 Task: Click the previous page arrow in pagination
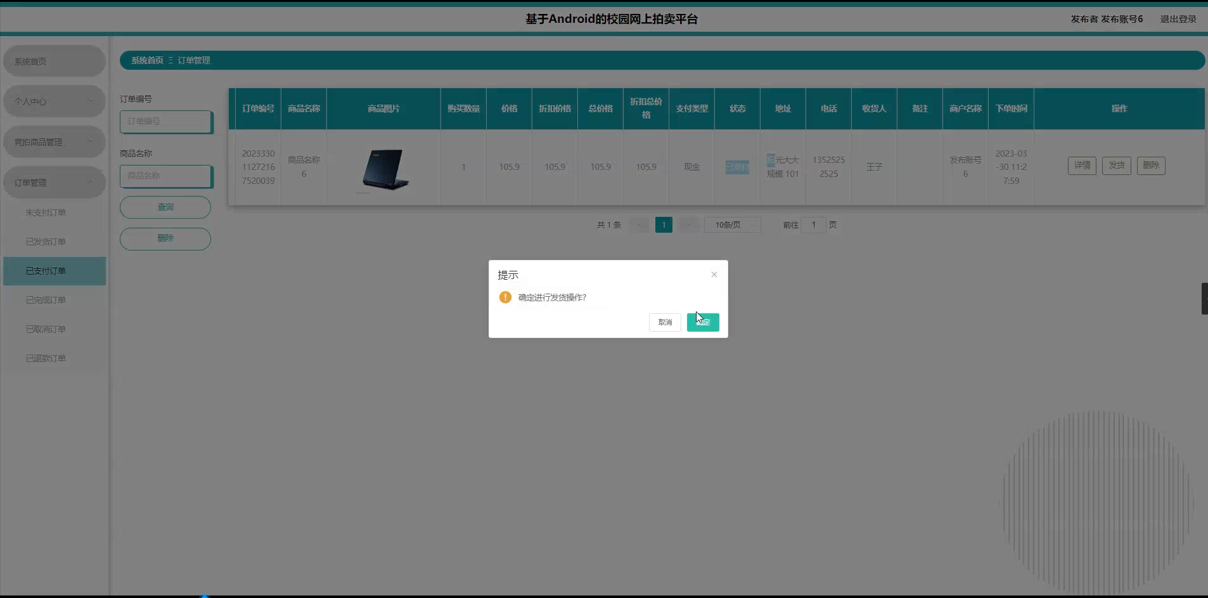pos(640,224)
